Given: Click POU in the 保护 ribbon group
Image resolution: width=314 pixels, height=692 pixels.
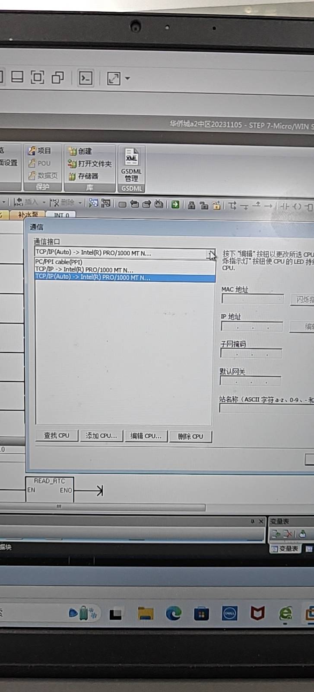Looking at the screenshot, I should point(39,163).
